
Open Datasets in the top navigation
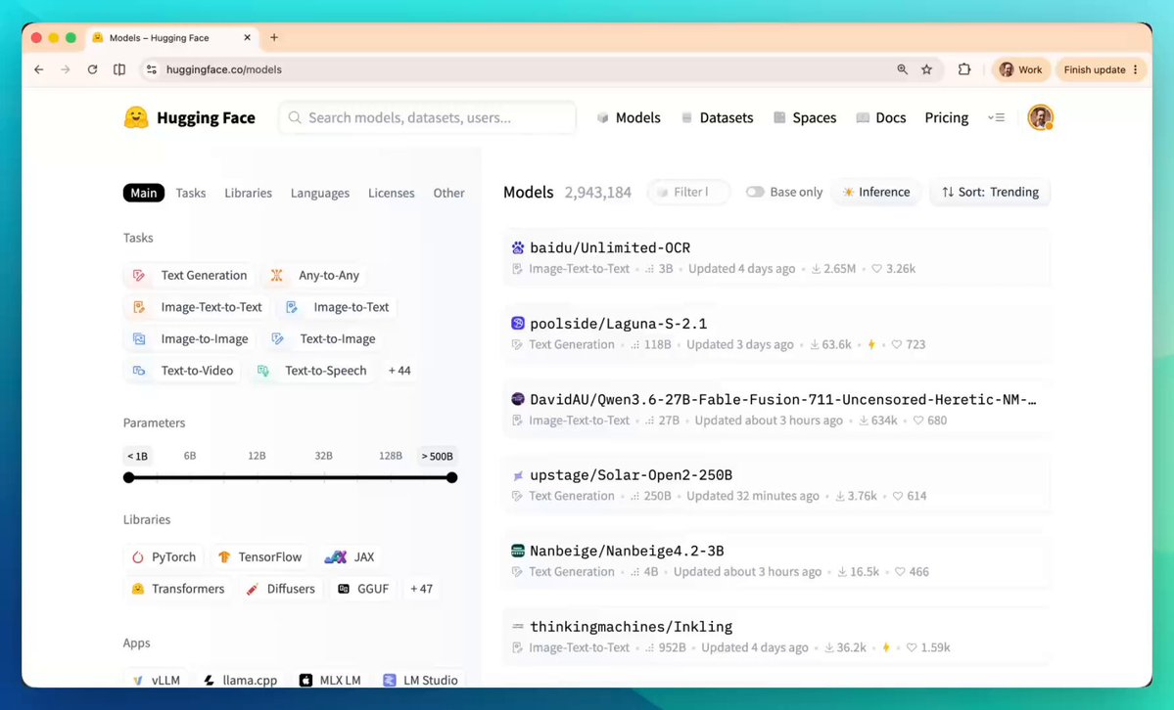[718, 117]
